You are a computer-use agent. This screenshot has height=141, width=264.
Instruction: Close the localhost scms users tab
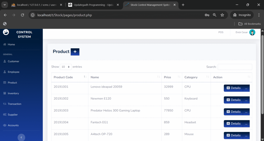tap(61, 5)
